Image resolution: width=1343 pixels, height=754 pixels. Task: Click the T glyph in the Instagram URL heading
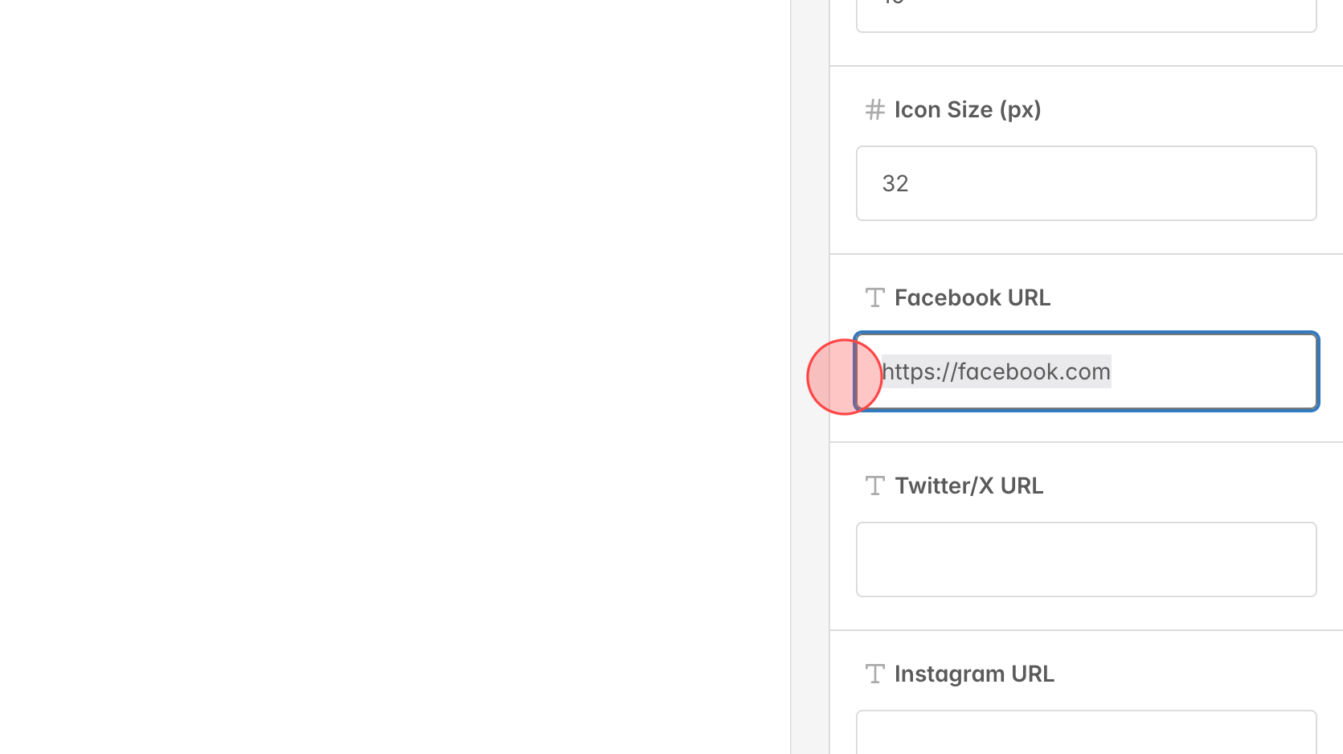(874, 674)
